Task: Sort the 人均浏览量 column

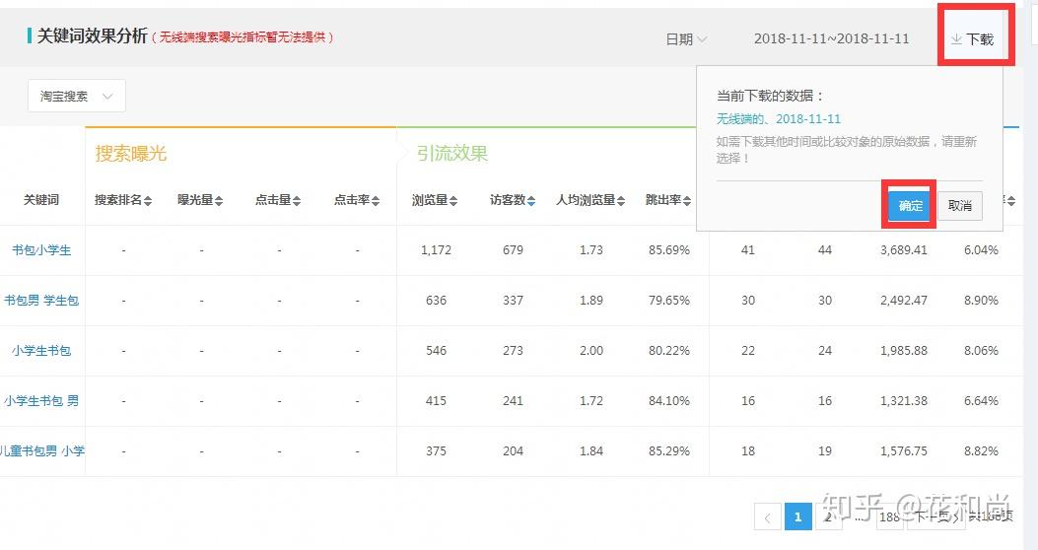Action: click(x=622, y=201)
